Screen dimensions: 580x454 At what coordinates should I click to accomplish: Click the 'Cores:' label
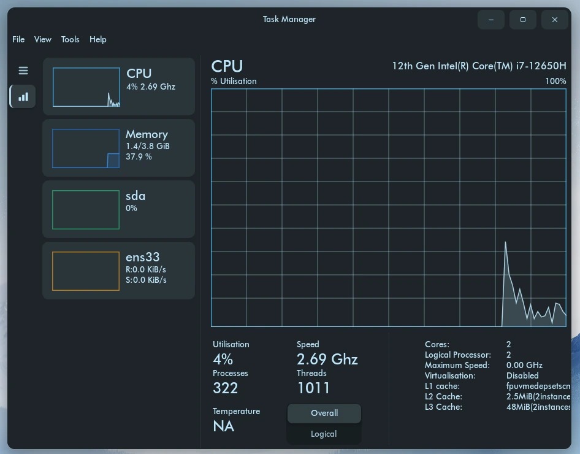437,344
